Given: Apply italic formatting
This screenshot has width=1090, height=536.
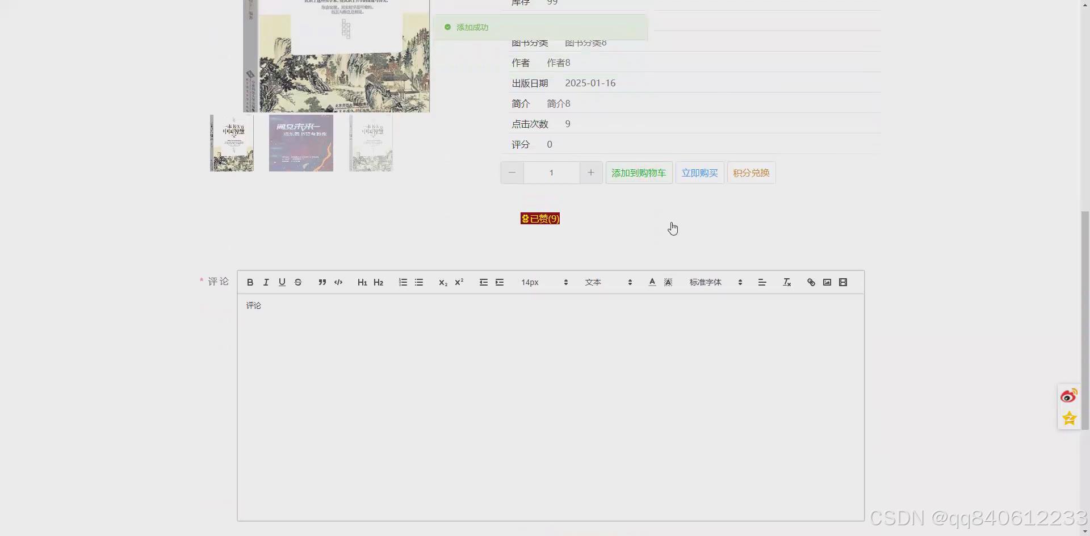Looking at the screenshot, I should click(x=266, y=282).
